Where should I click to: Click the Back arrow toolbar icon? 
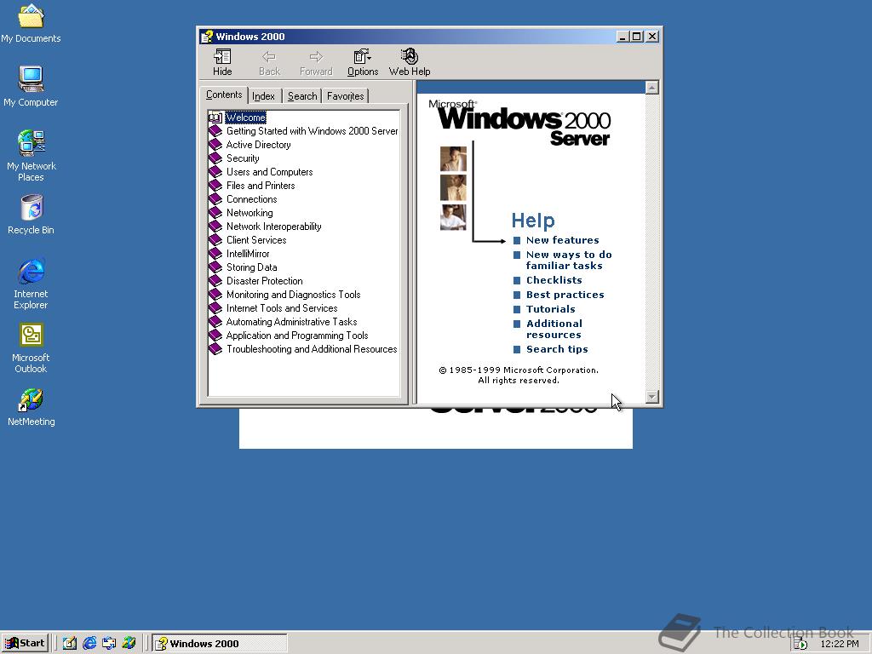[269, 61]
